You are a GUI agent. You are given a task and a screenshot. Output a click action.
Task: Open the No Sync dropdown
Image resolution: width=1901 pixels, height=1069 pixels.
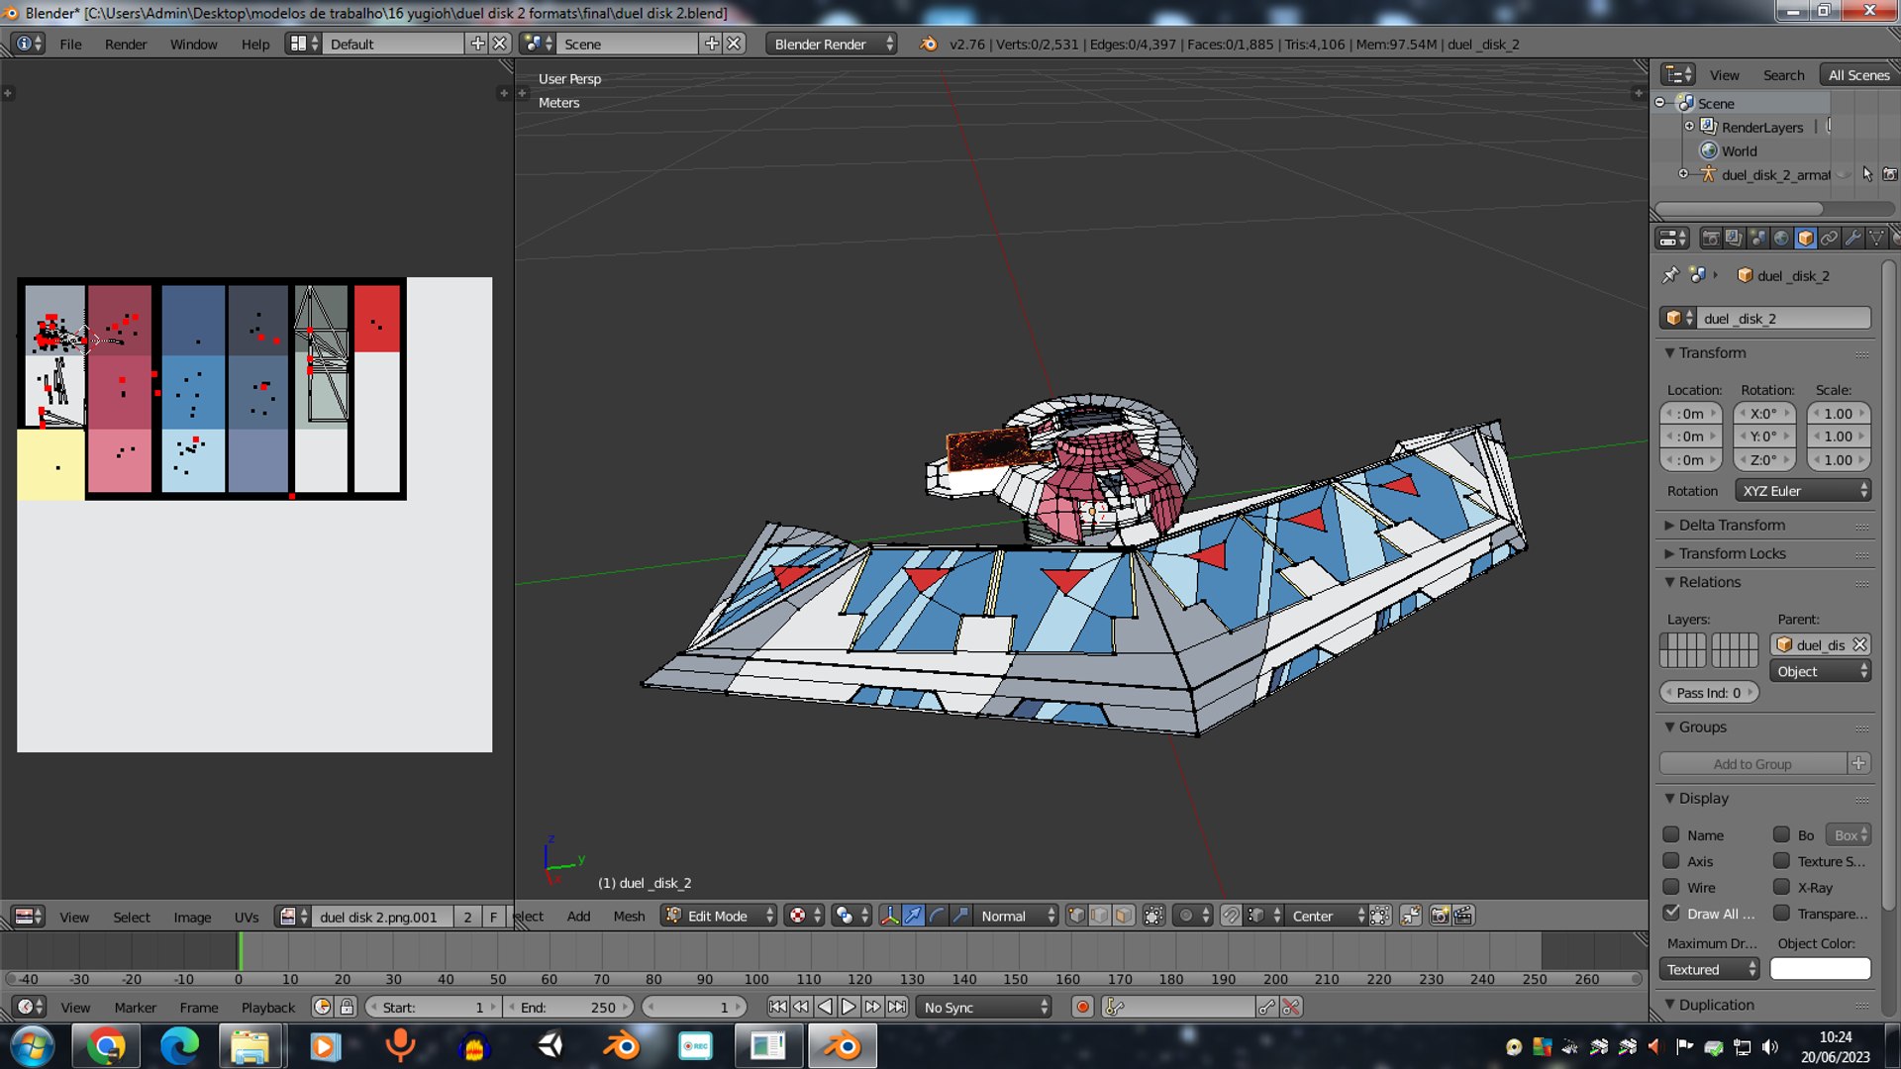[984, 1007]
